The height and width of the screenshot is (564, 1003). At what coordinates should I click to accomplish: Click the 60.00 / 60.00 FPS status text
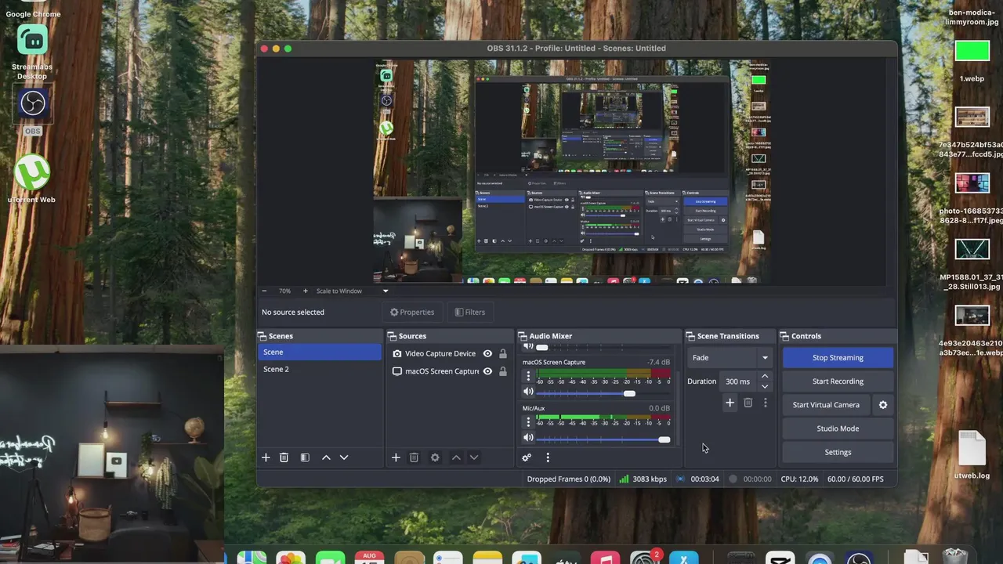tap(856, 479)
